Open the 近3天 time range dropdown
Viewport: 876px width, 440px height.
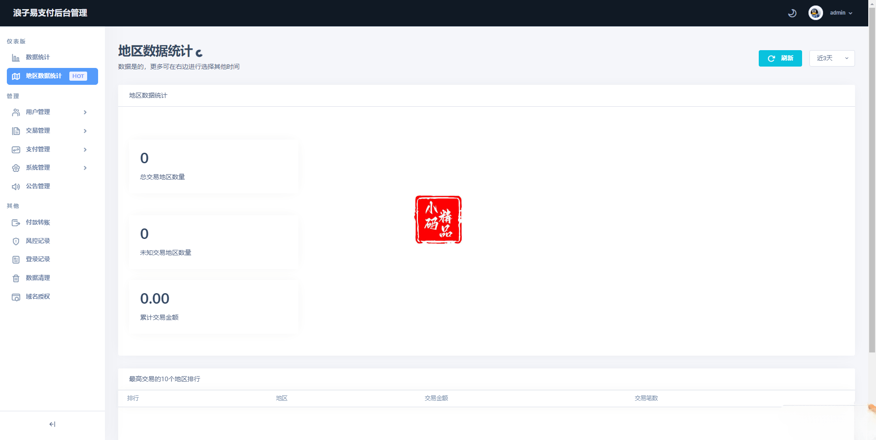tap(832, 58)
